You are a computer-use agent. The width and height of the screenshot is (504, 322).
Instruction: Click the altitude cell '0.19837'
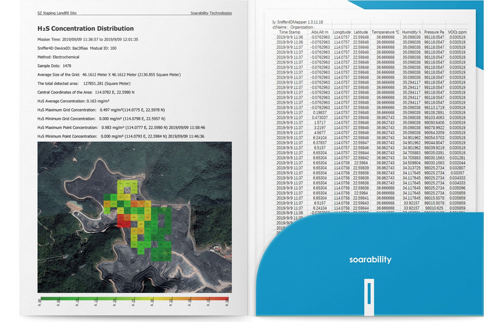(x=320, y=113)
